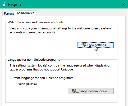
Task: Click the empty green title bar area
Action: (71, 4)
